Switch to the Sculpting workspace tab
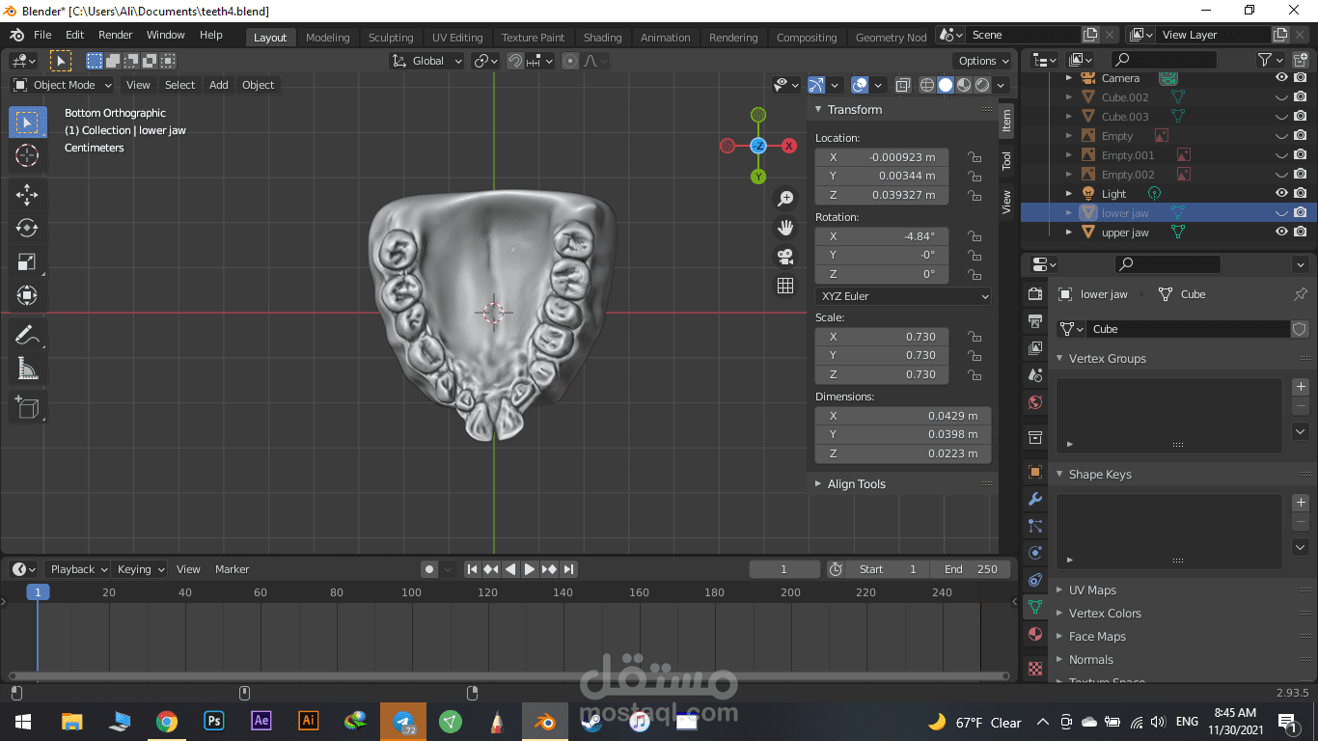The height and width of the screenshot is (741, 1318). click(390, 38)
